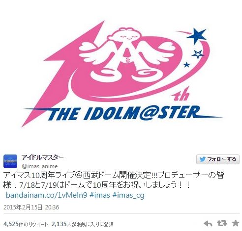Click the reply arrow icon
Image resolution: width=242 pixels, height=231 pixels.
208,224
